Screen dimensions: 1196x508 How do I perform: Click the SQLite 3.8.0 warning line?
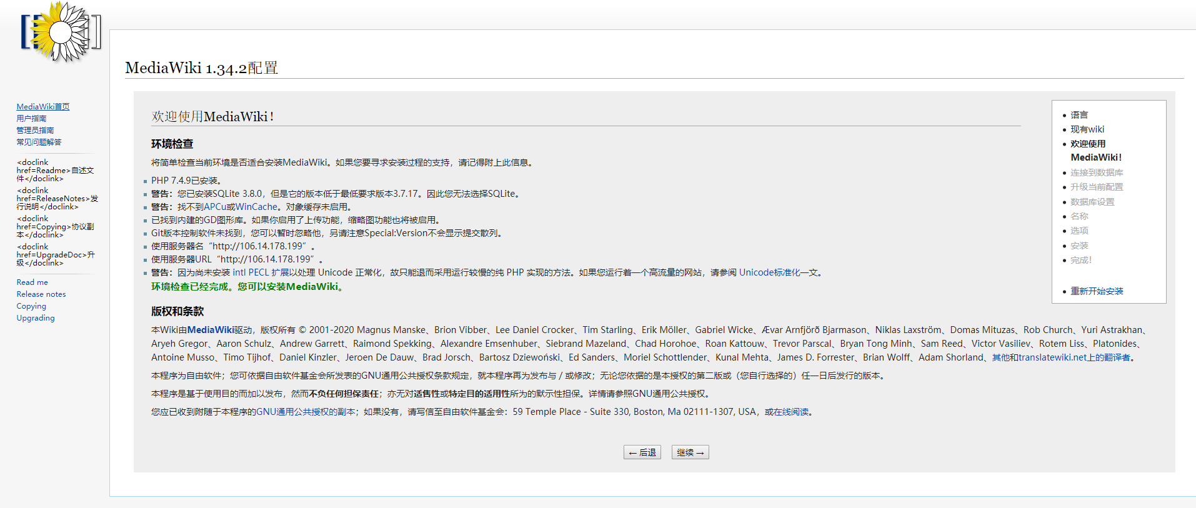[x=336, y=194]
